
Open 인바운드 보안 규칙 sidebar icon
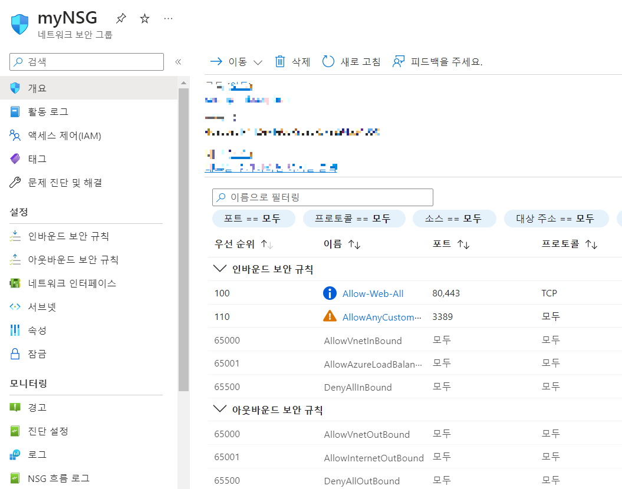point(15,236)
